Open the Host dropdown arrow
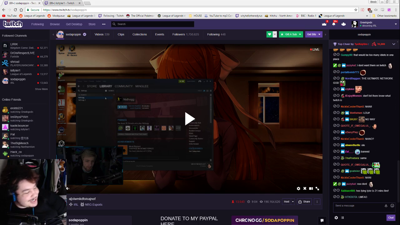The width and height of the screenshot is (400, 225). 293,202
